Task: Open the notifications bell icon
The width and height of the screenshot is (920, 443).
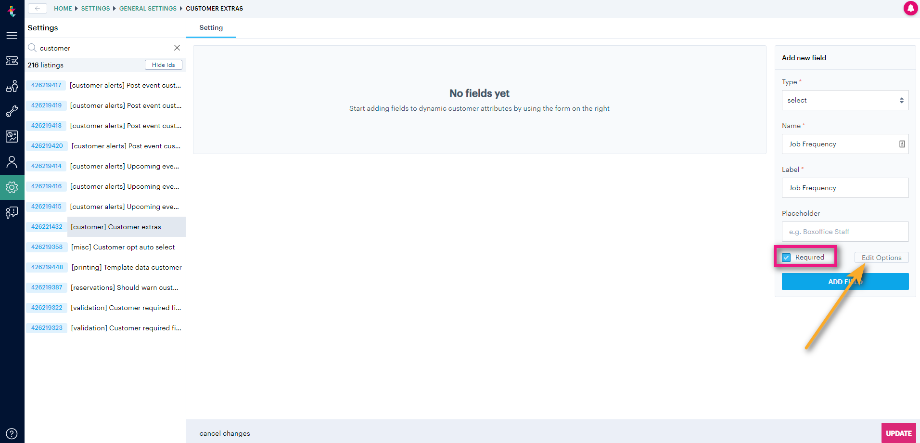Action: (x=910, y=8)
